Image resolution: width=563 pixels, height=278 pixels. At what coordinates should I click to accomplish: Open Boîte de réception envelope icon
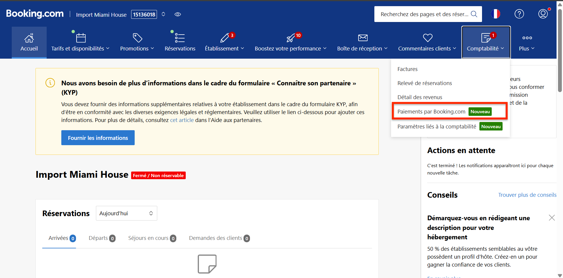tap(363, 38)
